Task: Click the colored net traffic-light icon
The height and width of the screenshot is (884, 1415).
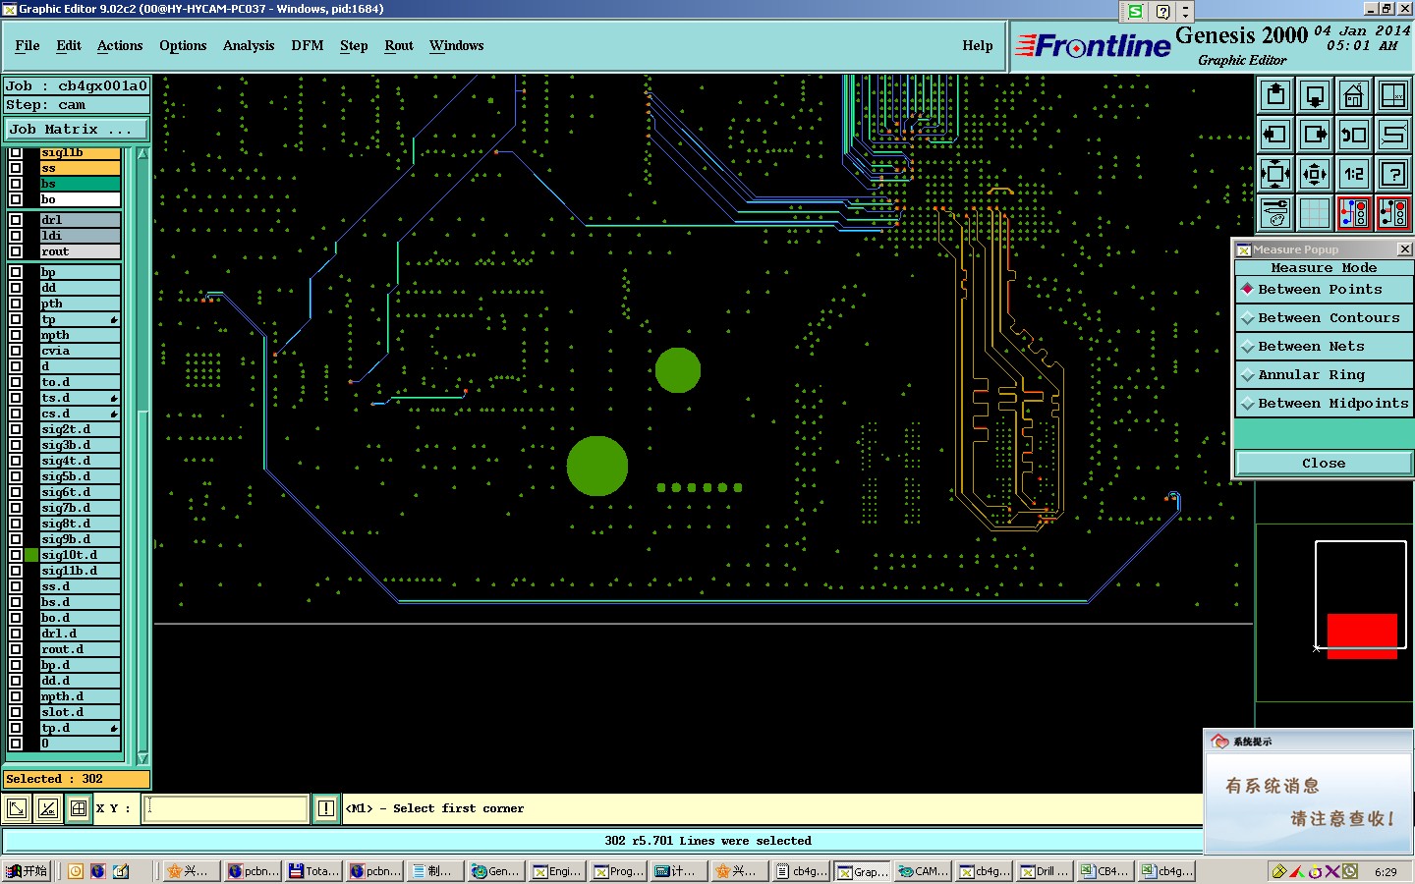Action: [1354, 213]
